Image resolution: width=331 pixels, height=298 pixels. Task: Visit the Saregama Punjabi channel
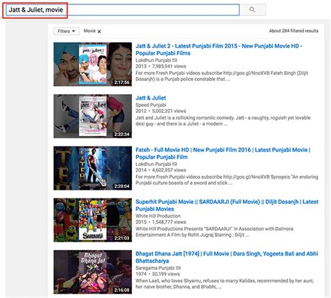click(x=155, y=268)
